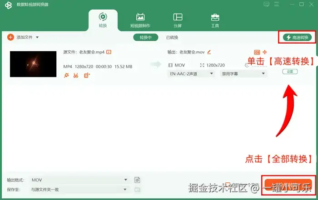Open the orange edit-enhance icon next to scissors
Image resolution: width=318 pixels, height=200 pixels.
[87, 75]
